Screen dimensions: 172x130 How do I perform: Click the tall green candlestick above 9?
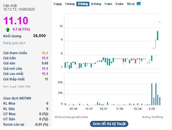click(x=157, y=36)
